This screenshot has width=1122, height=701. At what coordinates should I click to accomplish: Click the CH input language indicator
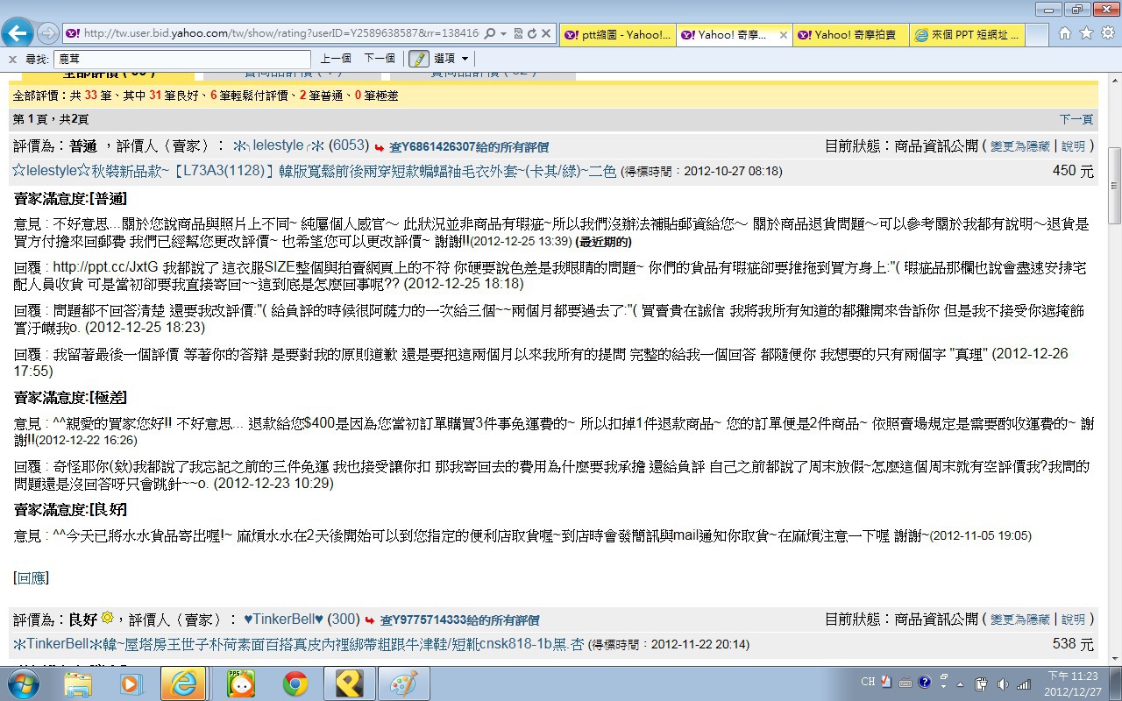pyautogui.click(x=868, y=682)
